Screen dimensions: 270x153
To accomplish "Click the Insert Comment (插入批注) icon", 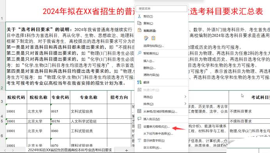I will pyautogui.click(x=139, y=119).
